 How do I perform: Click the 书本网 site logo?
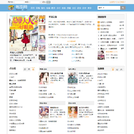tap(17, 8)
